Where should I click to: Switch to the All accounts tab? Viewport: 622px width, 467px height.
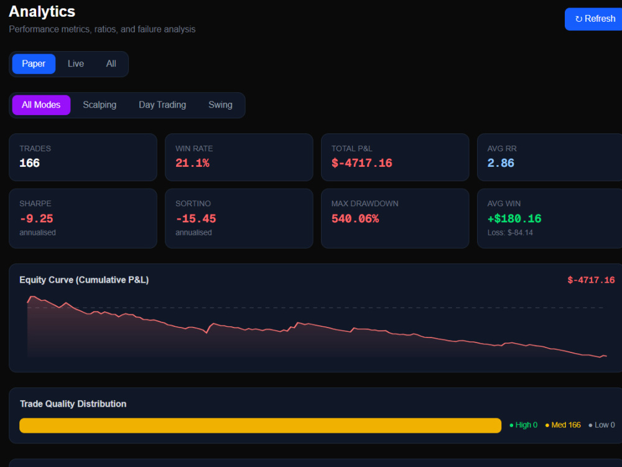[x=111, y=64]
